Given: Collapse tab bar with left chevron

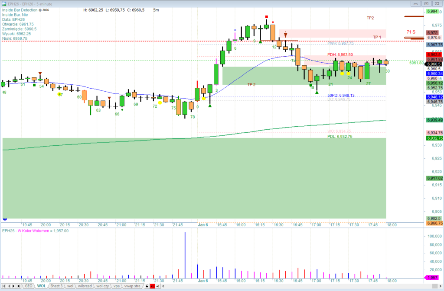Looking at the screenshot, I should click(x=164, y=286).
